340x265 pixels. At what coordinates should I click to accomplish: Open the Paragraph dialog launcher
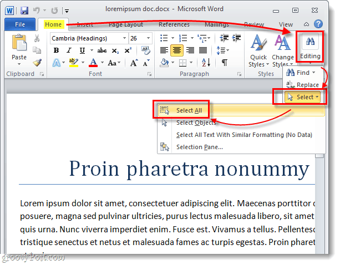(239, 74)
